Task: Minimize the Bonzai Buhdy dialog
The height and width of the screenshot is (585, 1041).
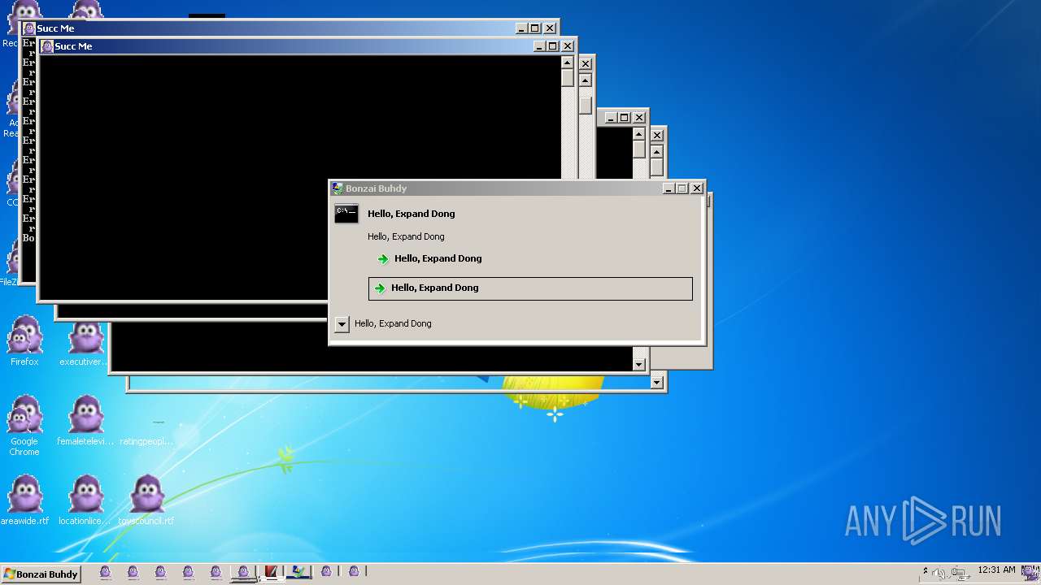Action: click(669, 188)
